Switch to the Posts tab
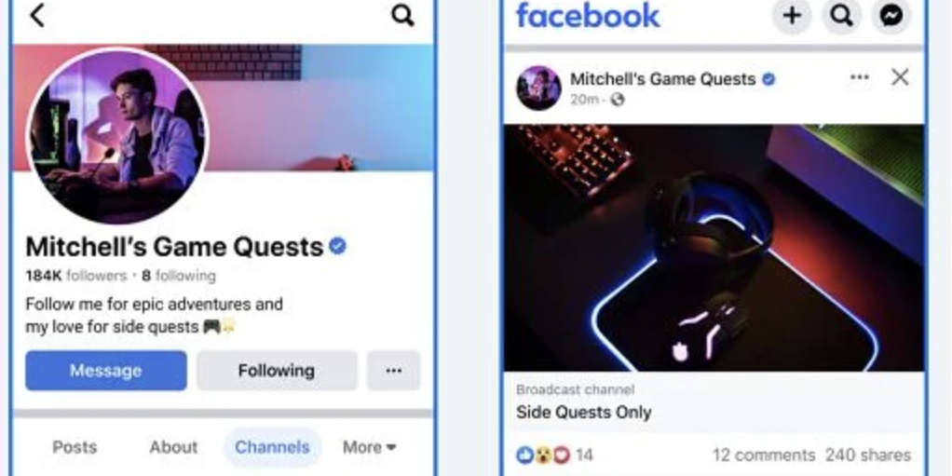The height and width of the screenshot is (476, 952). (75, 447)
